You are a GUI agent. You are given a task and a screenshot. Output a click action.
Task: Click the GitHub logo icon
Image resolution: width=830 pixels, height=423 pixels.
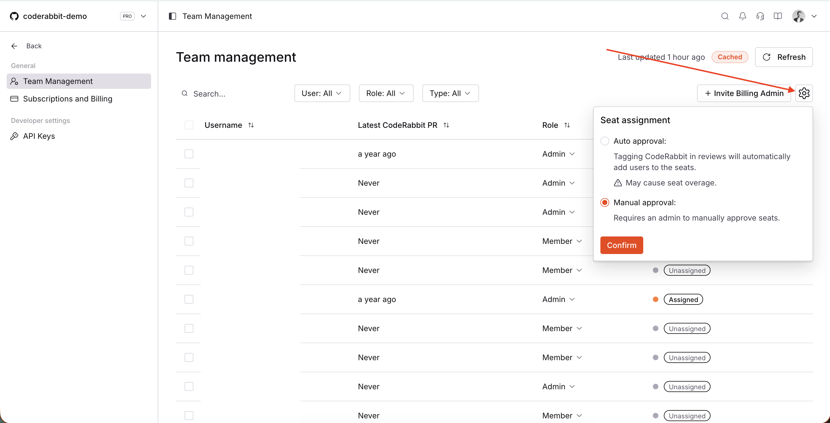coord(14,16)
